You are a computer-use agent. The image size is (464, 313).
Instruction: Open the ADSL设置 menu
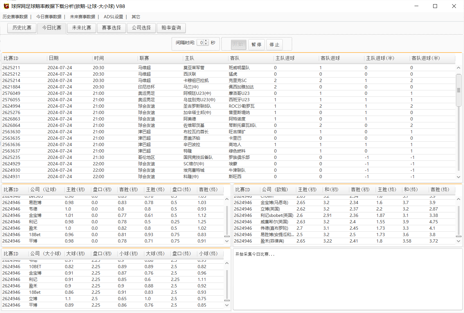pyautogui.click(x=113, y=17)
